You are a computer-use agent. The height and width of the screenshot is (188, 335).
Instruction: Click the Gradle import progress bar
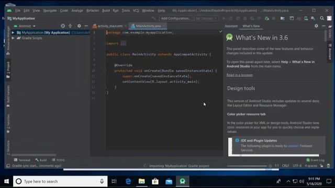247,166
